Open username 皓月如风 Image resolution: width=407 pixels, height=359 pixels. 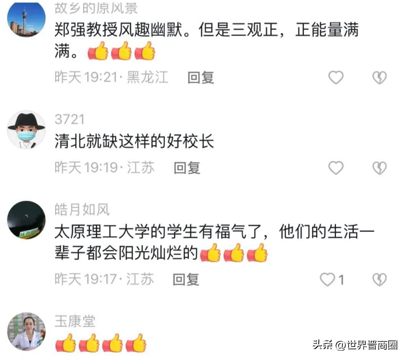coord(82,210)
